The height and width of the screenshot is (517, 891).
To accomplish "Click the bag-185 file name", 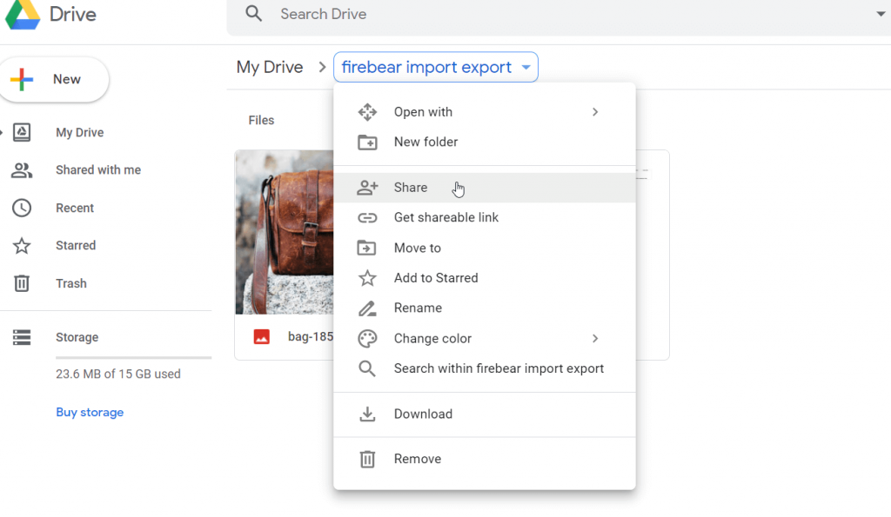I will tap(311, 336).
